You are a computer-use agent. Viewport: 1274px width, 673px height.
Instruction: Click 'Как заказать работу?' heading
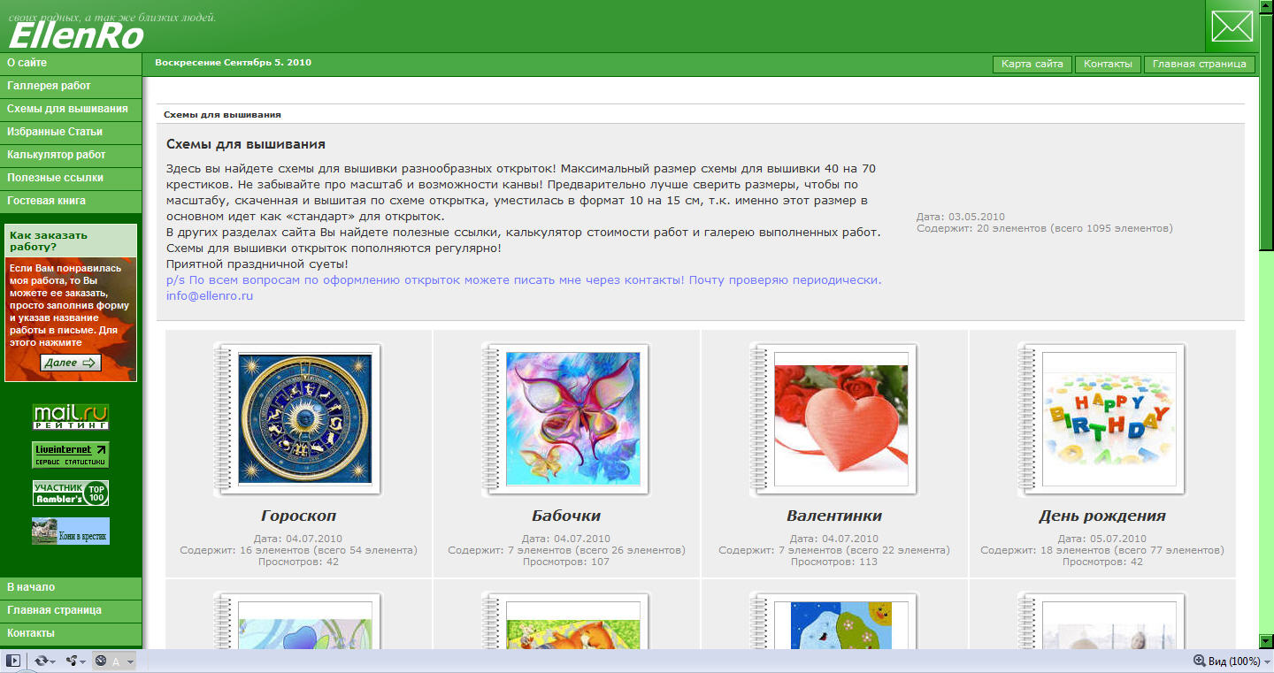point(48,241)
